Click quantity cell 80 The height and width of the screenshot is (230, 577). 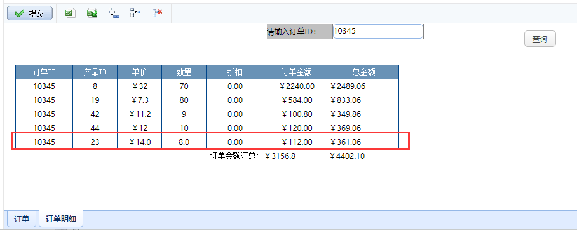[x=184, y=100]
